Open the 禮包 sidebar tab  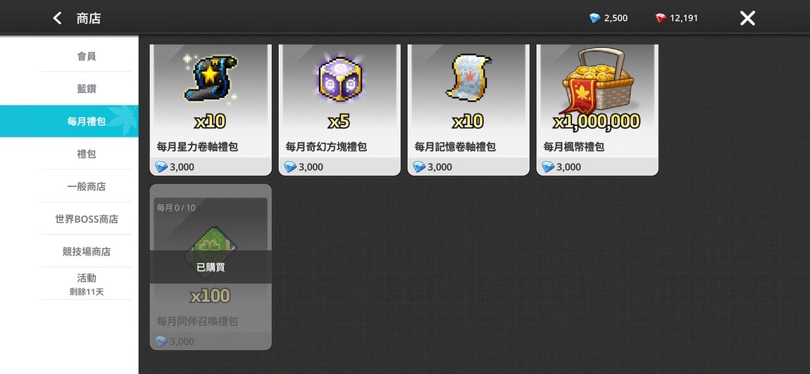pos(86,154)
